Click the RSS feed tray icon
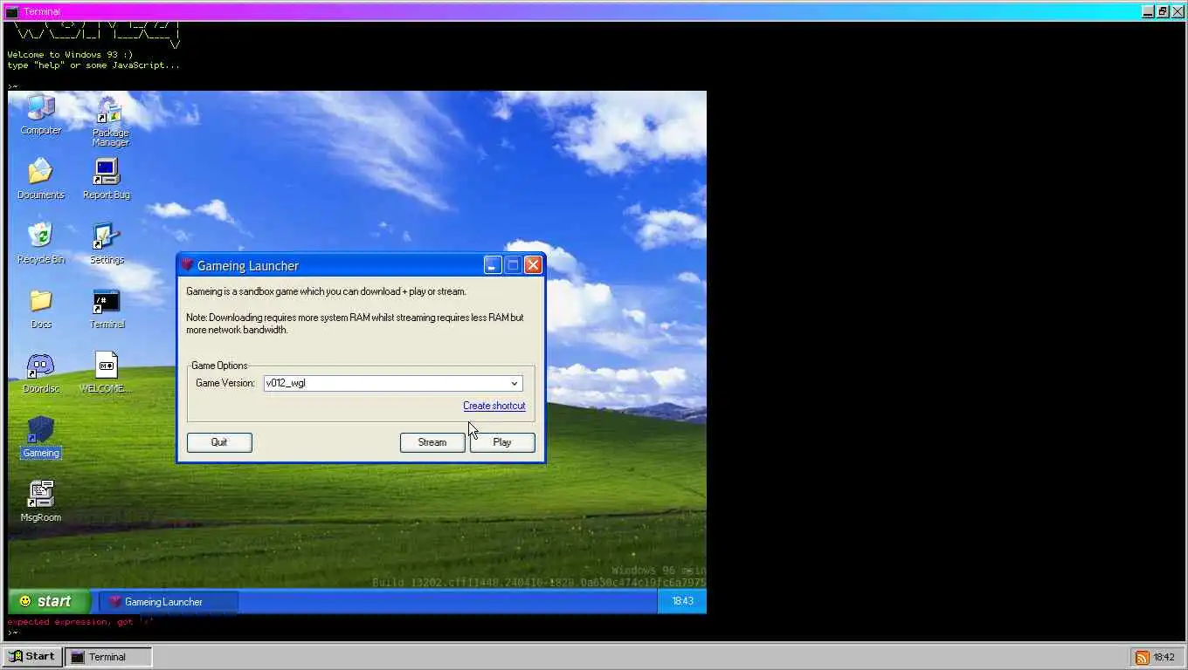 click(1142, 657)
